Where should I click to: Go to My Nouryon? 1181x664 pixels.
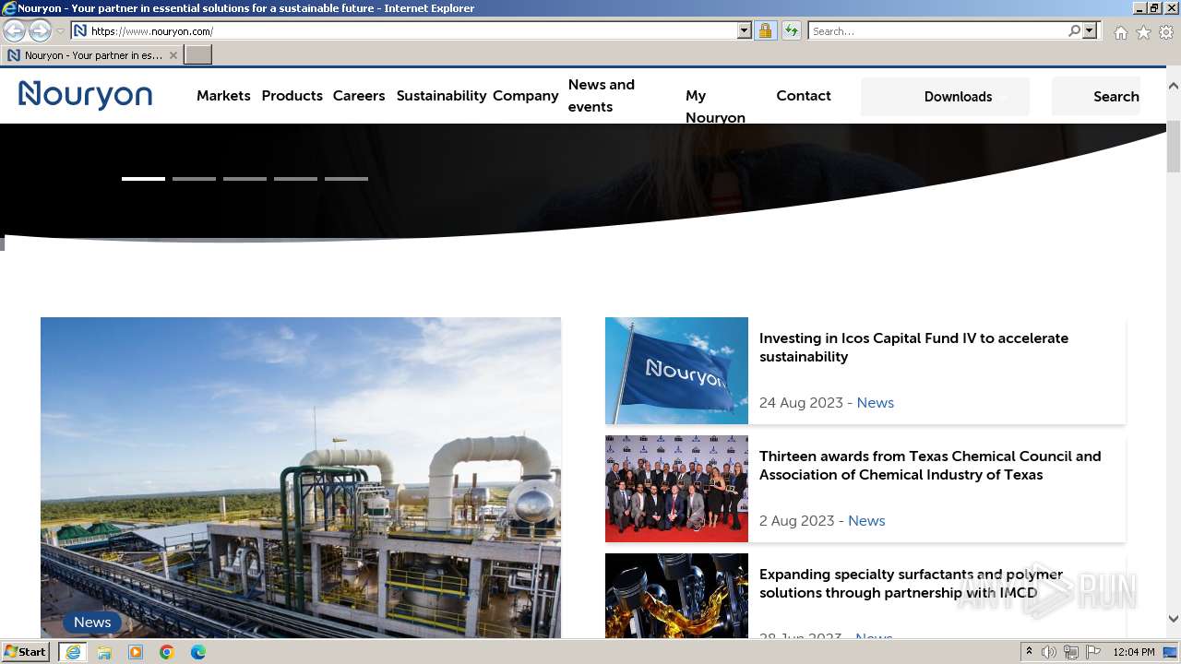pos(715,106)
